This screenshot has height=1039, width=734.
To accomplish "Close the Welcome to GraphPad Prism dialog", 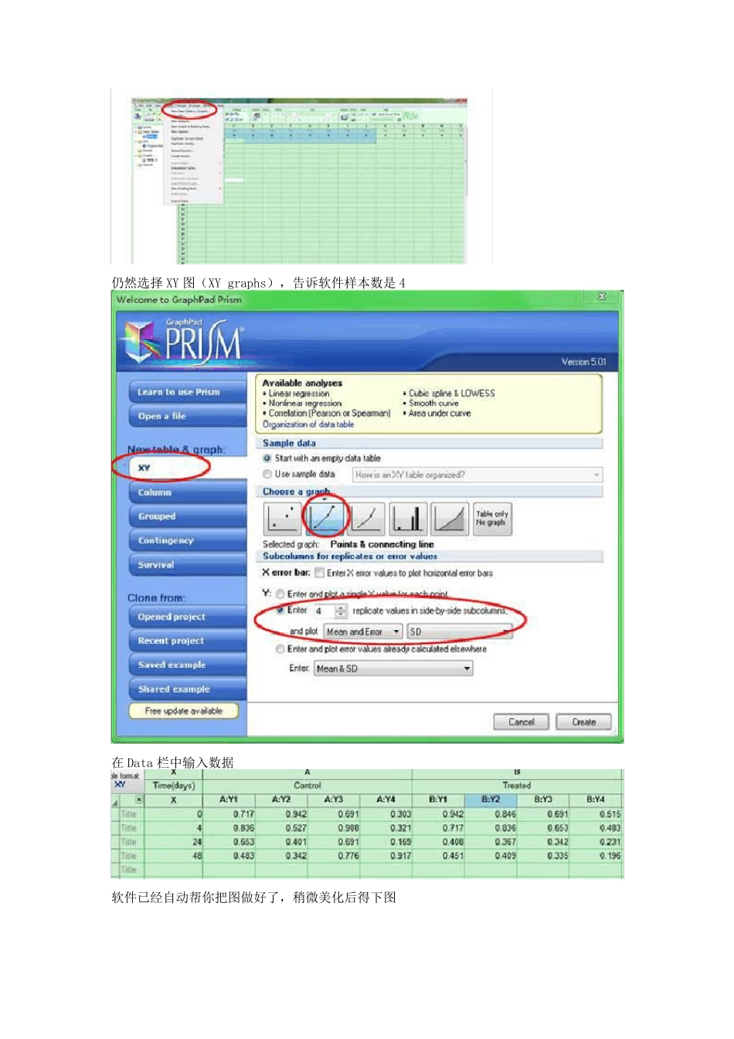I will 602,297.
